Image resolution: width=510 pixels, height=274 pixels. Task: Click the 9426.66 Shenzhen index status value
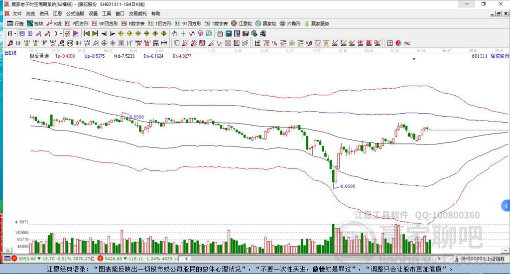click(113, 259)
